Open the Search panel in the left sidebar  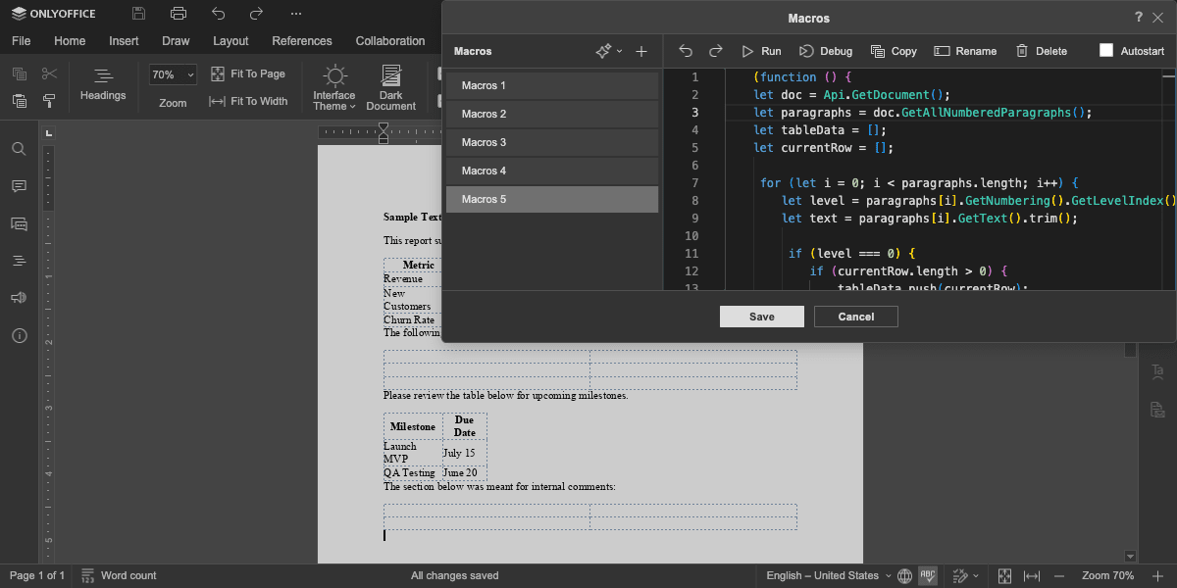19,149
